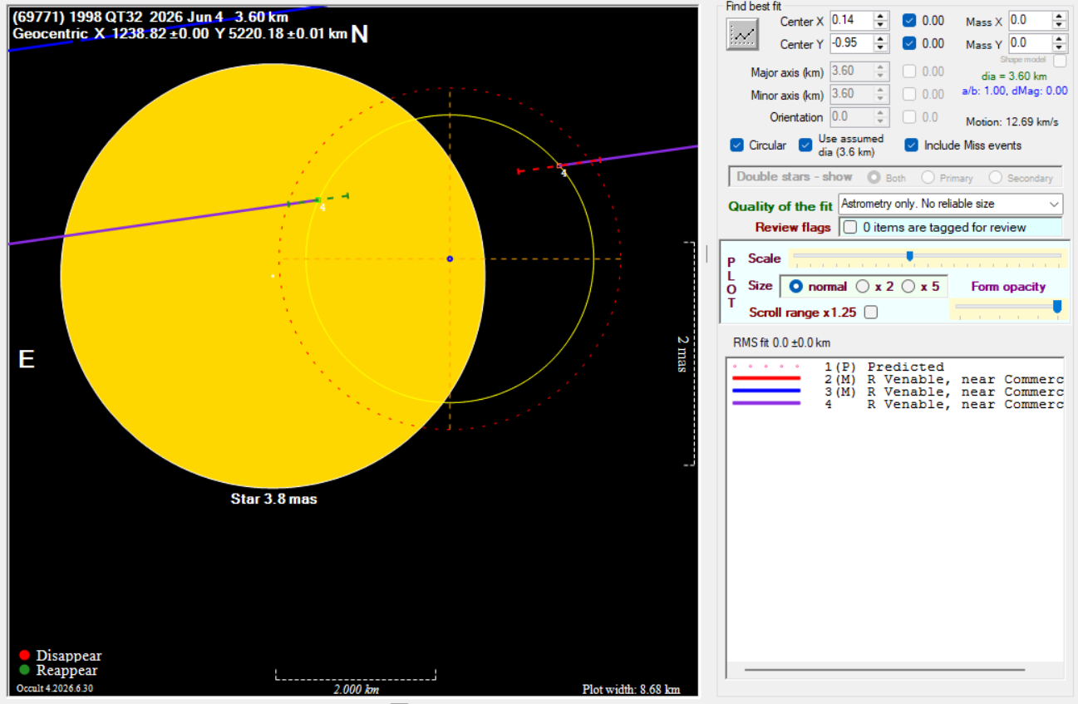Decrease Mass X with its down arrow
Screen dimensions: 1078x704
[x=1059, y=26]
